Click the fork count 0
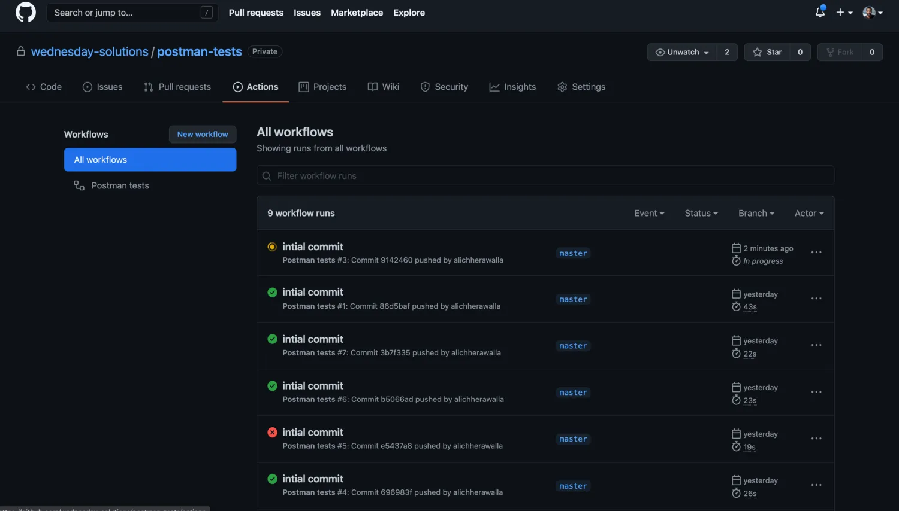This screenshot has height=511, width=899. (872, 52)
